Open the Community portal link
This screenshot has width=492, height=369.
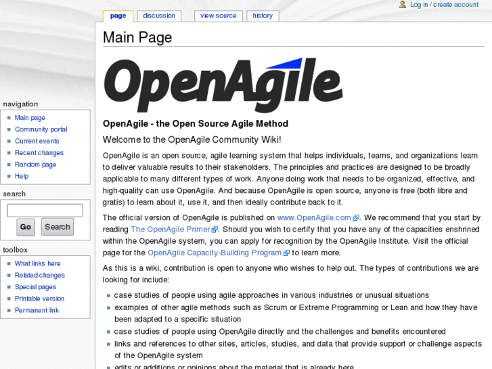(41, 129)
